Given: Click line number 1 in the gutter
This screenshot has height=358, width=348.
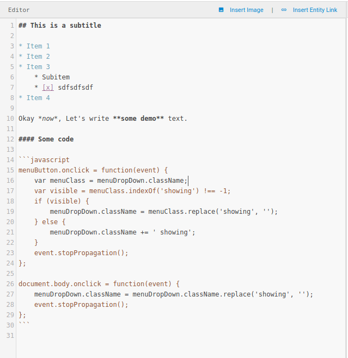Looking at the screenshot, I should pyautogui.click(x=12, y=26).
